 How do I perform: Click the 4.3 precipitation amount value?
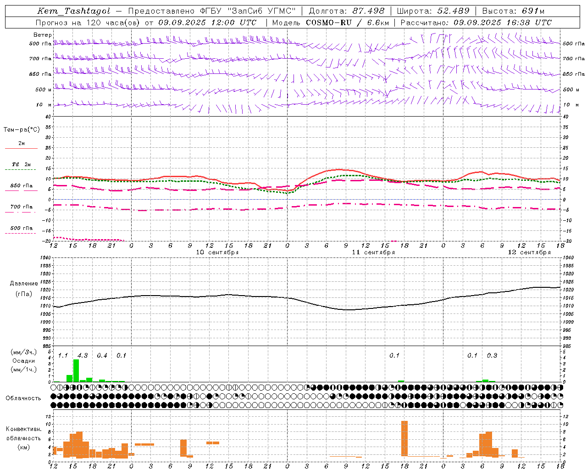coord(83,356)
